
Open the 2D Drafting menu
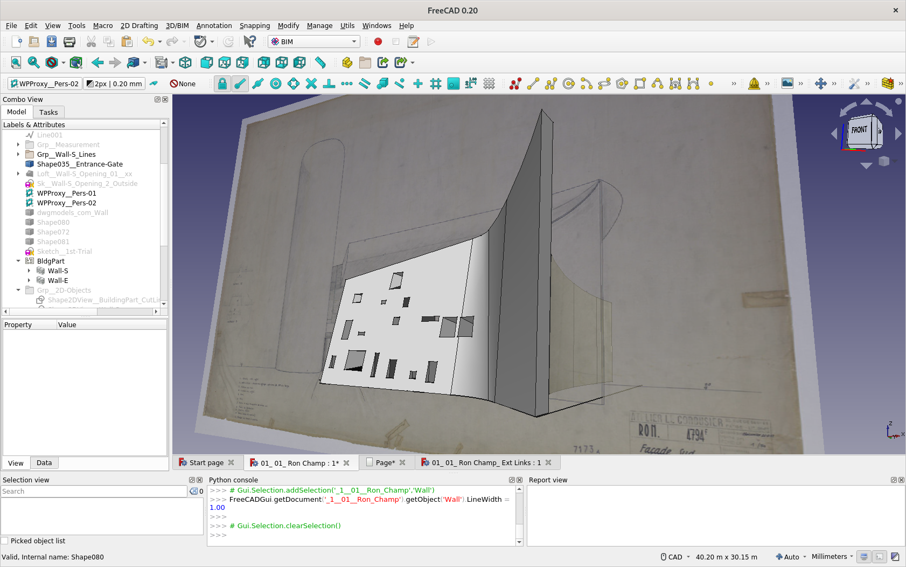tap(139, 25)
